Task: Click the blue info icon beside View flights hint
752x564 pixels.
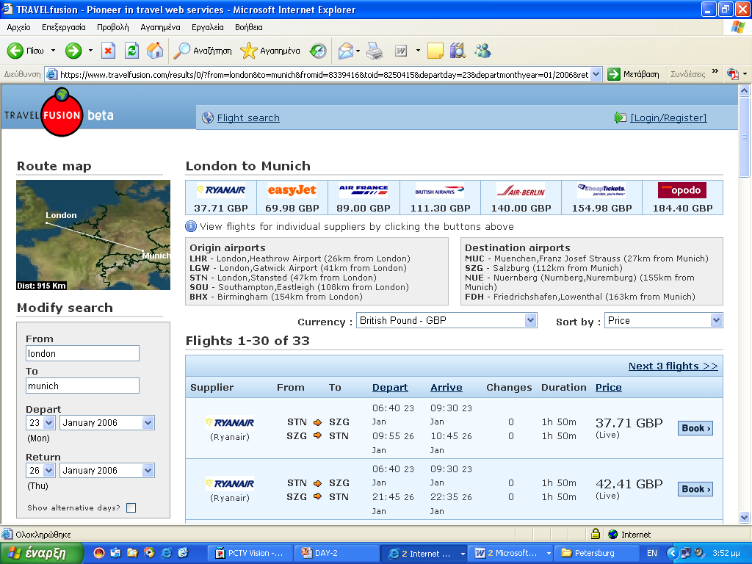Action: pyautogui.click(x=191, y=226)
